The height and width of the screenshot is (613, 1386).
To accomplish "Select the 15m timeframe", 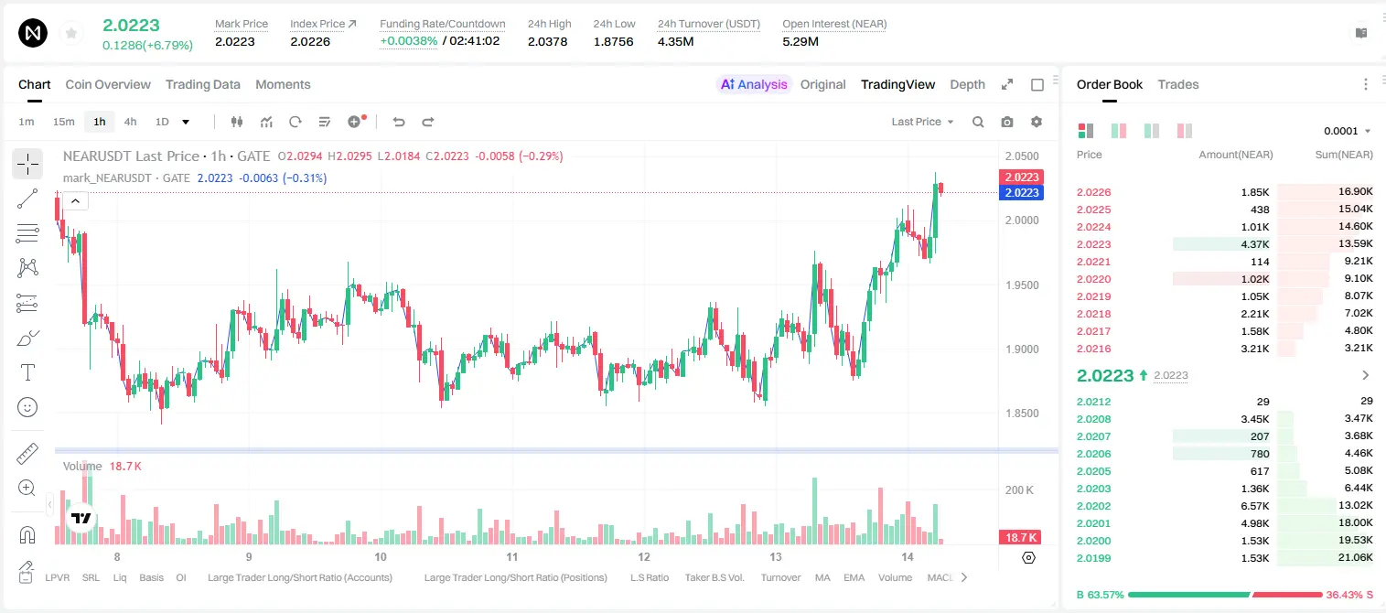I will (63, 122).
